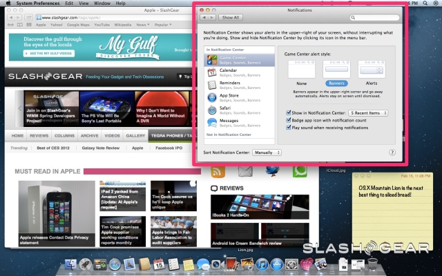Launch FaceTime from the Dock
Viewport: 442px width, 276px height.
(217, 265)
